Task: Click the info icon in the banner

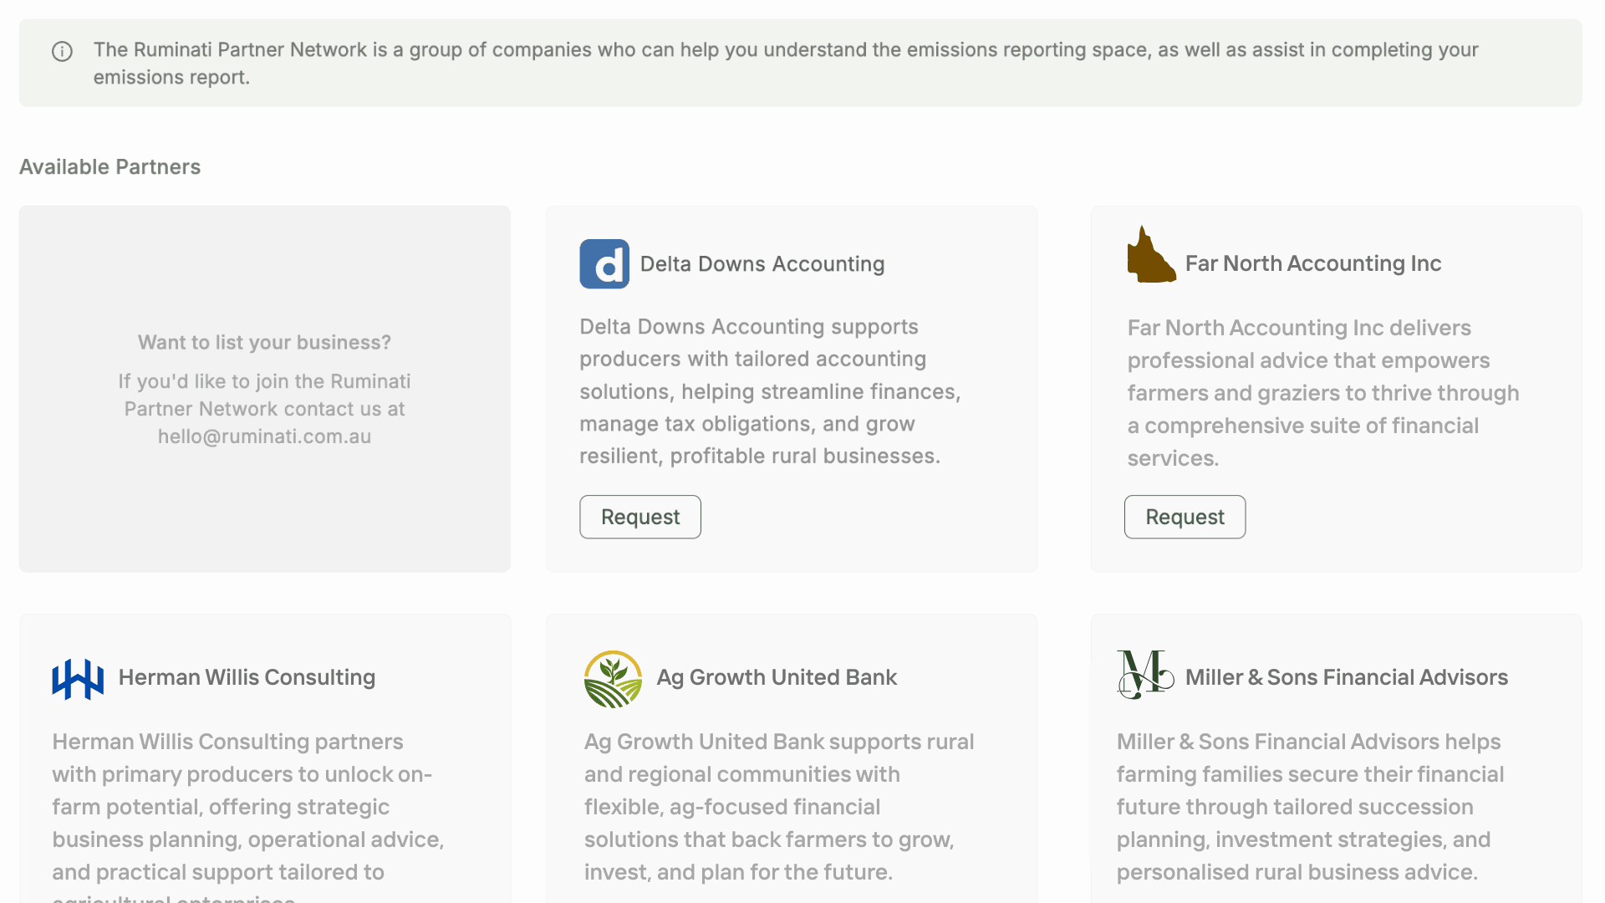Action: [x=62, y=52]
